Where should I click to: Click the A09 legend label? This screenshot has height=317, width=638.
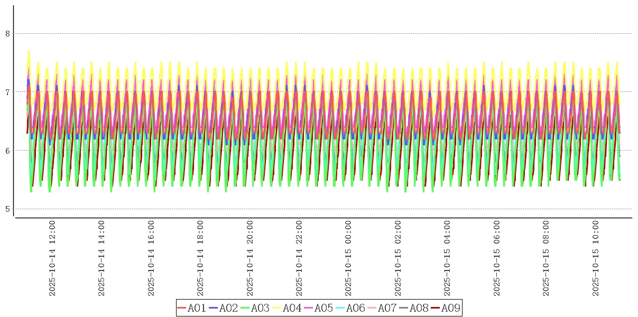tap(450, 308)
